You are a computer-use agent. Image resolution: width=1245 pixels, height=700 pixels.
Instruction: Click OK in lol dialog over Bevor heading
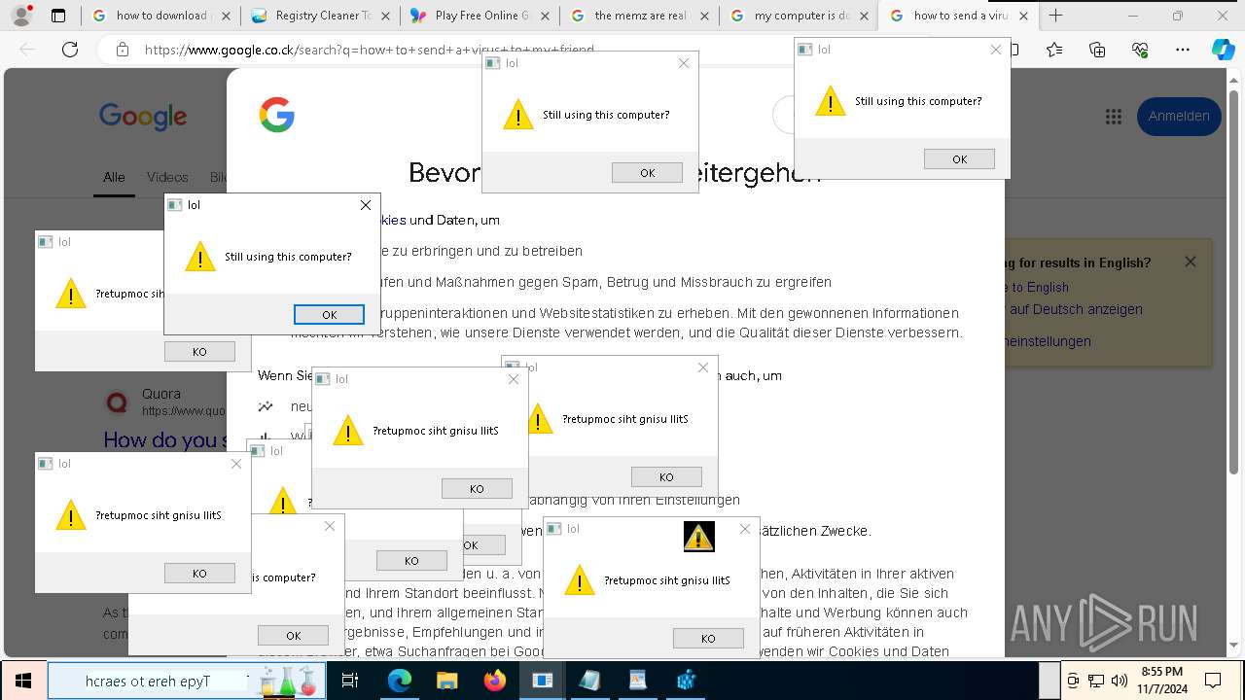(647, 173)
